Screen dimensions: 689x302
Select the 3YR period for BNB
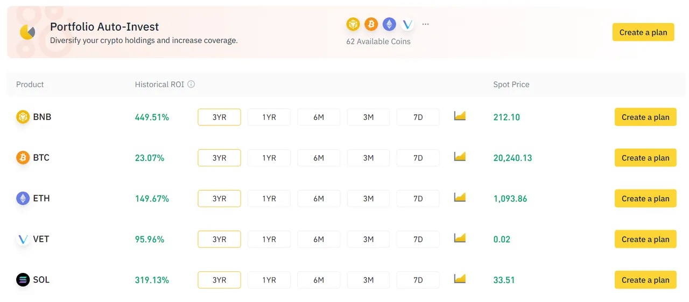[219, 117]
